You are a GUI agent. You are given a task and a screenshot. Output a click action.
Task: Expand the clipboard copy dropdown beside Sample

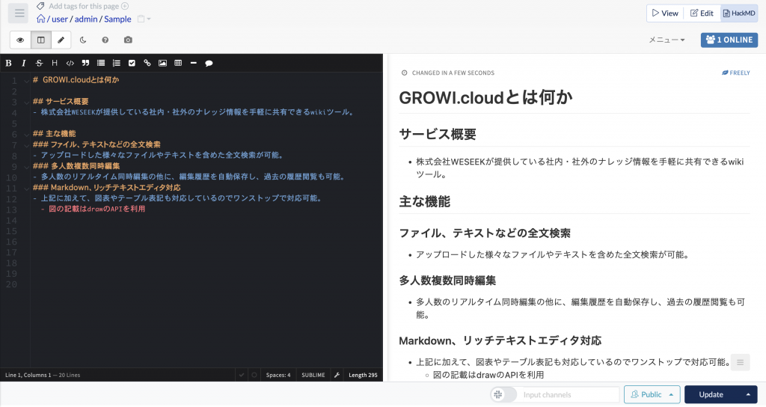tap(144, 19)
